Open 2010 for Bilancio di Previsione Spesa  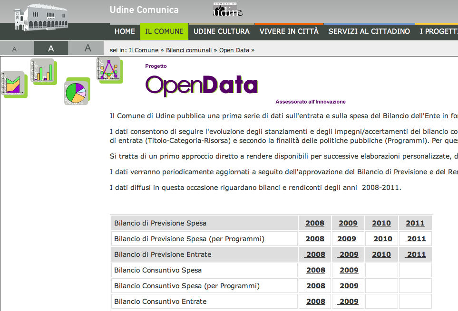[381, 223]
